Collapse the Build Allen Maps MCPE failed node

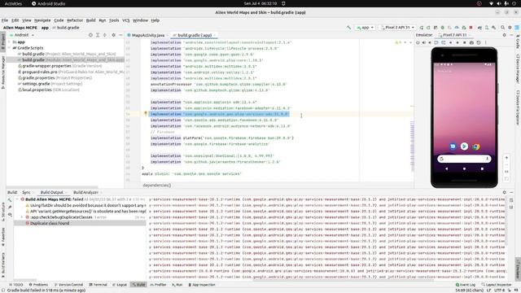18,199
